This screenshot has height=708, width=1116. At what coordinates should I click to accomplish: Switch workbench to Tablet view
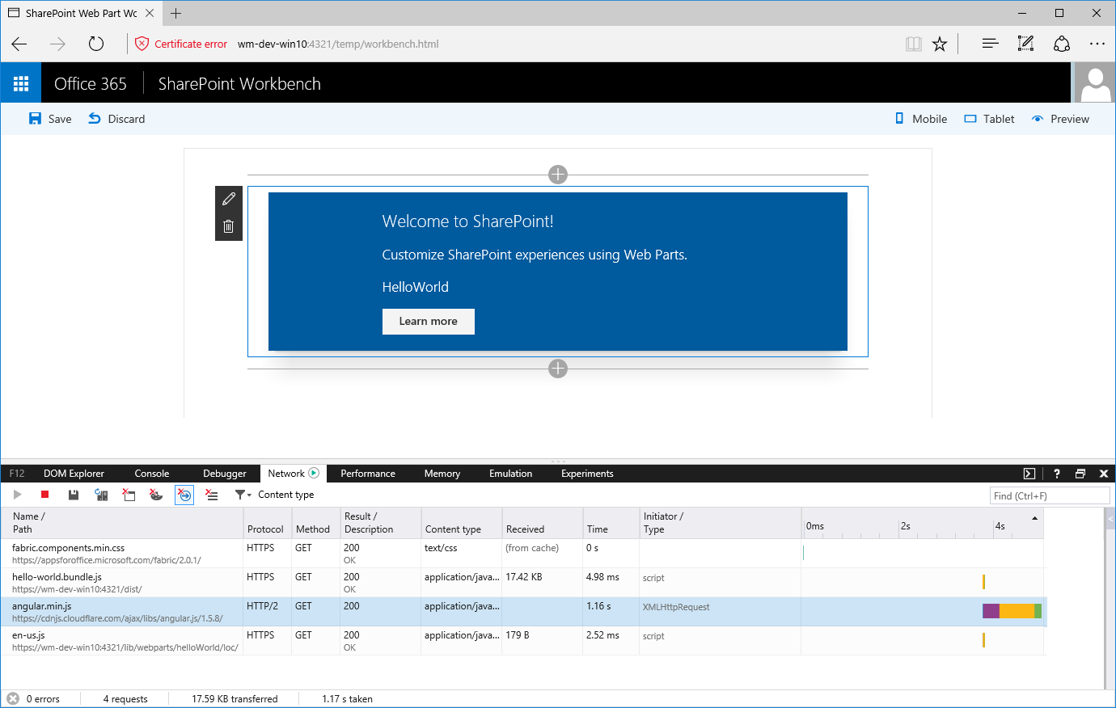[x=989, y=119]
